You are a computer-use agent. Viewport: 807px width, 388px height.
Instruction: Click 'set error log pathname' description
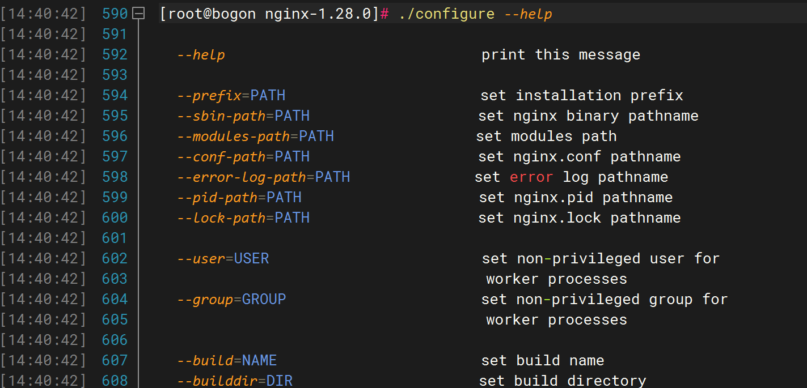click(x=572, y=177)
